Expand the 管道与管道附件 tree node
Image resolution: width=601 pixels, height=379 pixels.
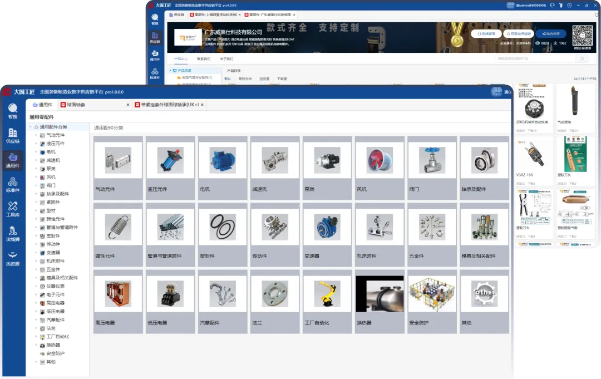pos(36,228)
